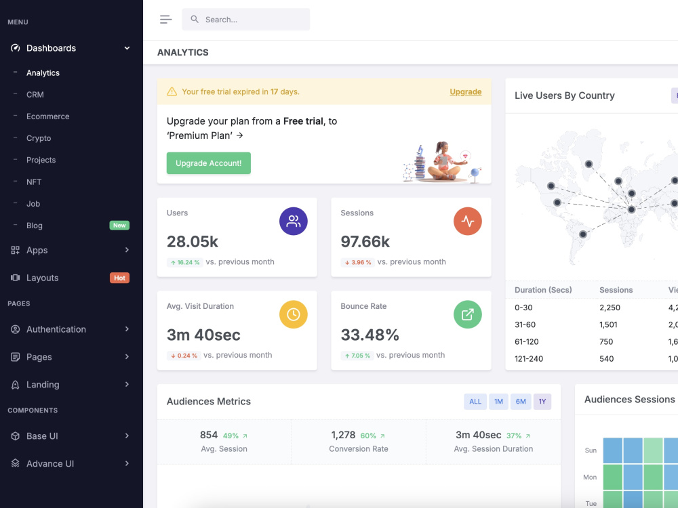678x508 pixels.
Task: Click into the Search input field
Action: coord(245,20)
